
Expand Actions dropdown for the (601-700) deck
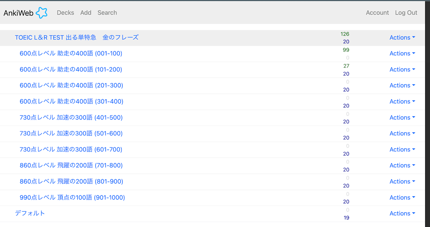402,150
